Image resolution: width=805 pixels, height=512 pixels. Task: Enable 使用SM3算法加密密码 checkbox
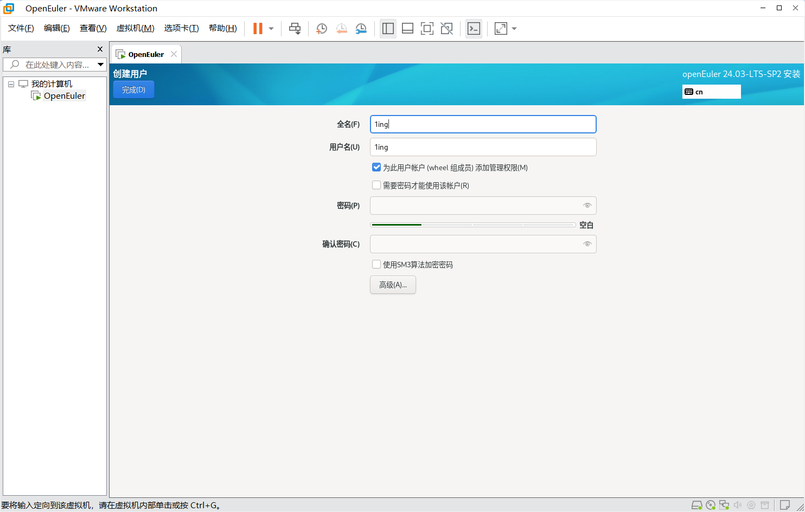376,265
